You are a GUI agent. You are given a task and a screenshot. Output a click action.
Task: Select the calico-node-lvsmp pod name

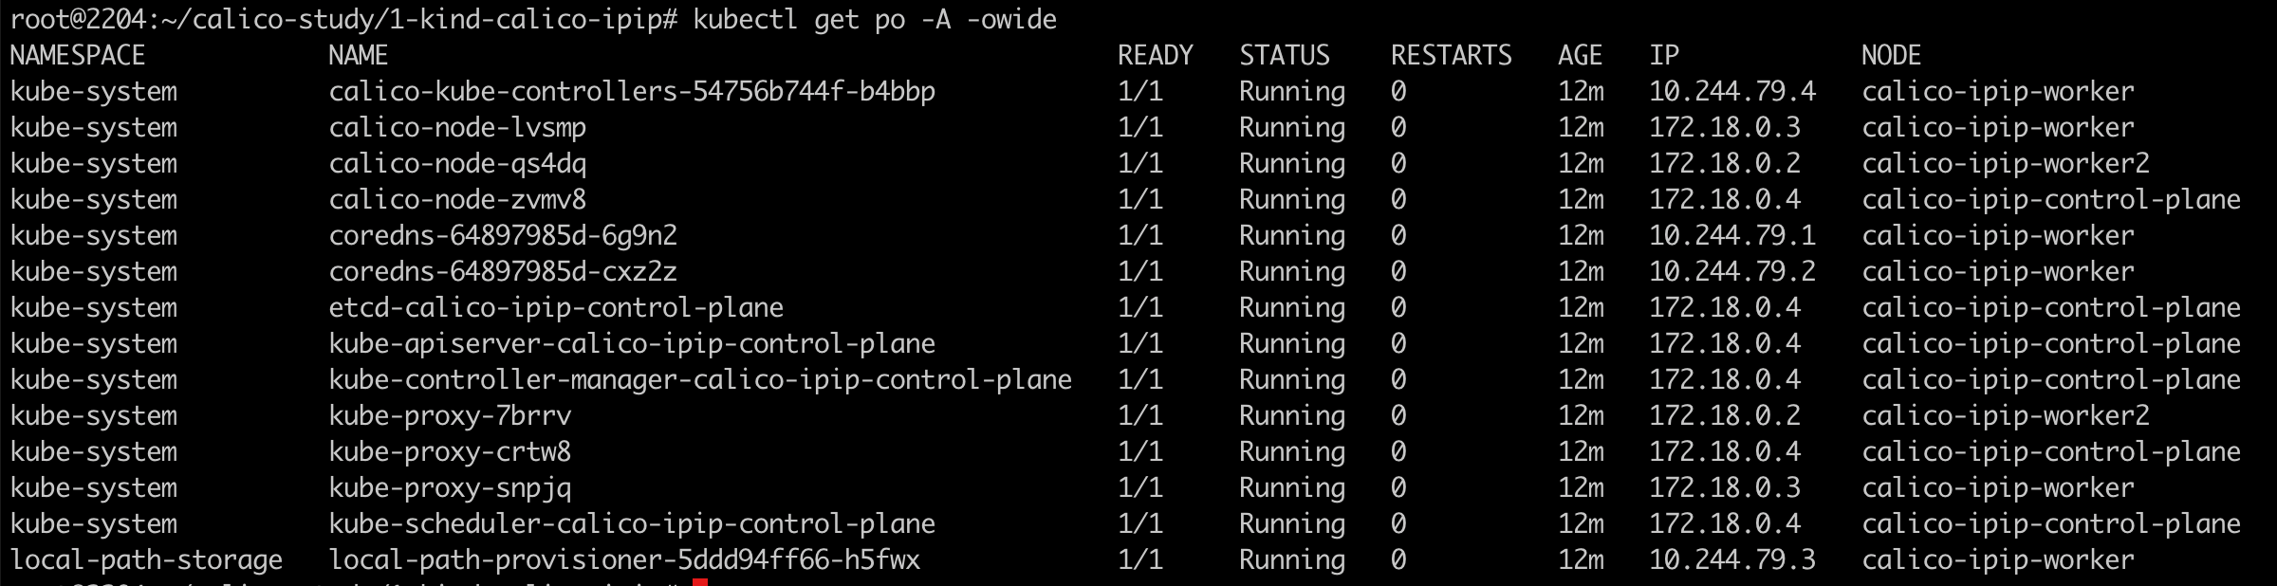click(457, 128)
